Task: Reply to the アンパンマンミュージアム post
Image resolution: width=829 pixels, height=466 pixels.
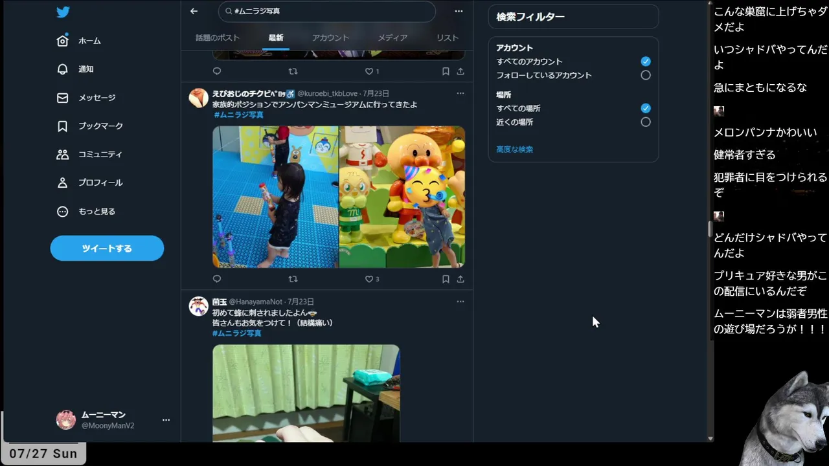Action: coord(217,279)
